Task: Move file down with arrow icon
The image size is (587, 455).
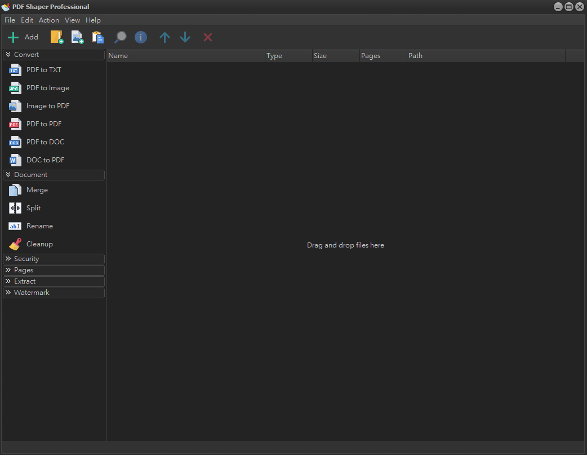Action: 185,37
